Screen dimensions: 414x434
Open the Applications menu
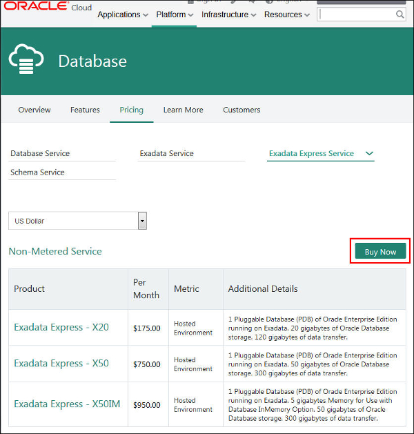pyautogui.click(x=123, y=14)
